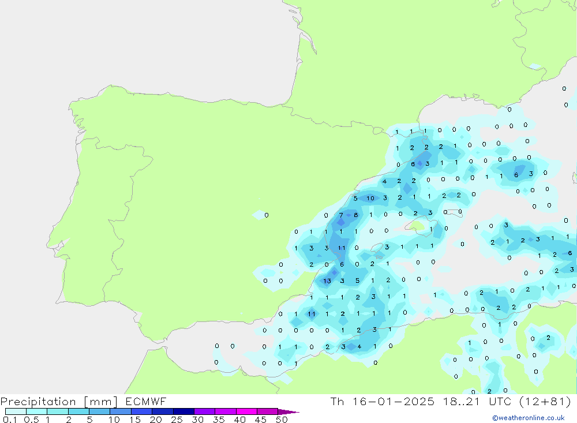Pick the dark navy 25–30 legend swatch
577x423 pixels.
(183, 411)
